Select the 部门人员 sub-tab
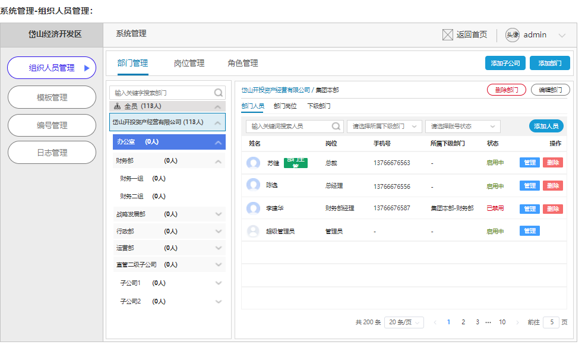Viewport: 585px width, 351px height. [252, 106]
